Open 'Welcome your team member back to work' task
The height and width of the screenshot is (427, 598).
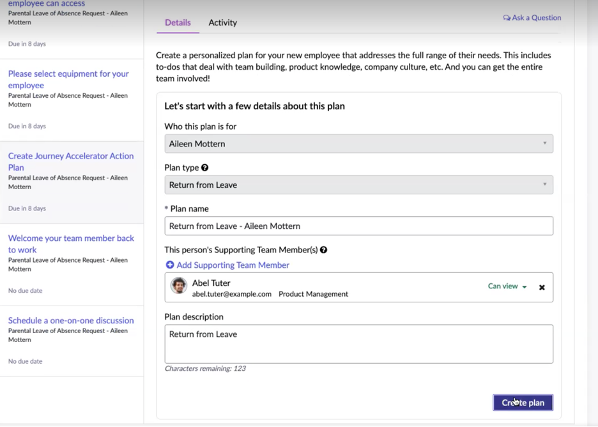(x=71, y=244)
